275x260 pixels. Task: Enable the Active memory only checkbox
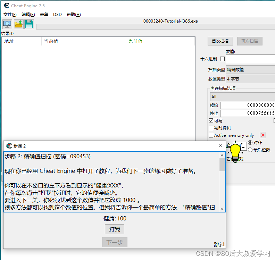[211, 135]
